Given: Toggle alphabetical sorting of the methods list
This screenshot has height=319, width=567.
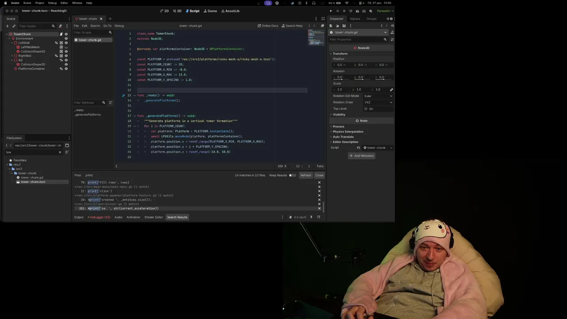Looking at the screenshot, I should (x=111, y=103).
